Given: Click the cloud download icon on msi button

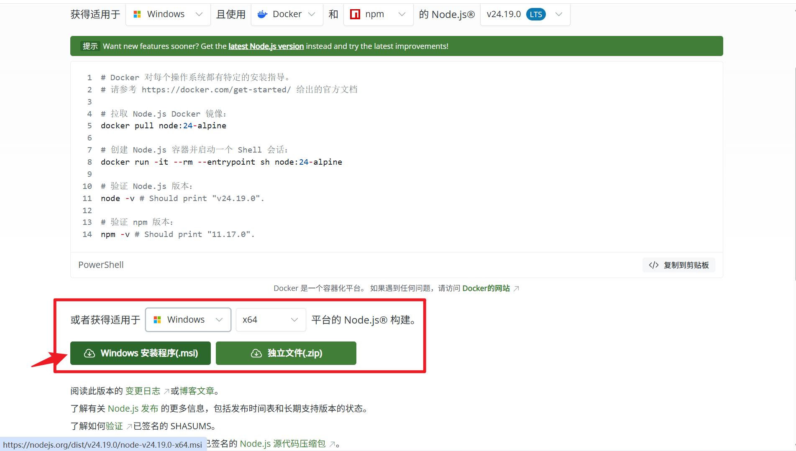Looking at the screenshot, I should [90, 354].
